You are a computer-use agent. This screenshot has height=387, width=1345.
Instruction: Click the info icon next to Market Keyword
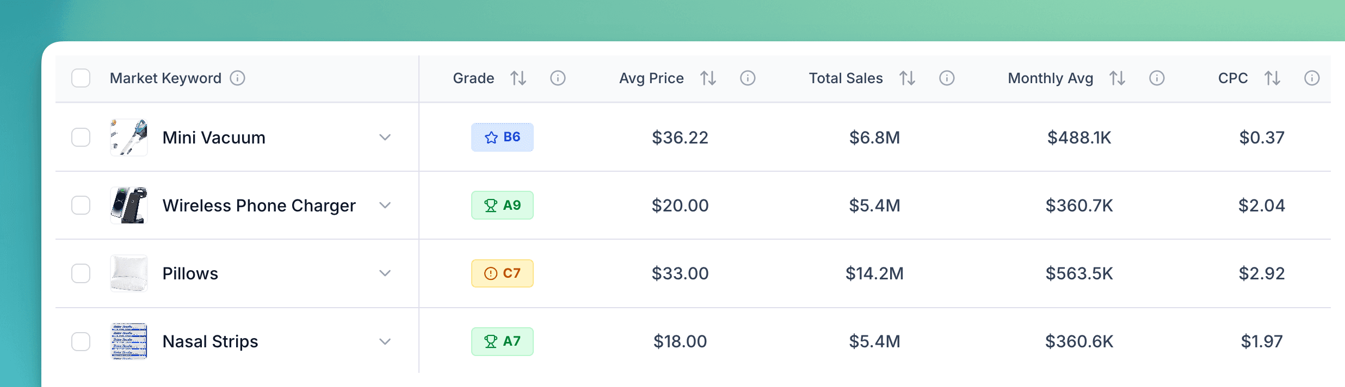238,78
